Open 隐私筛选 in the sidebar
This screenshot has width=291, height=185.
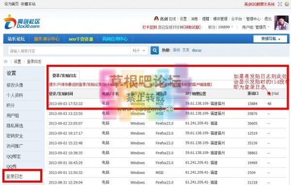pos(15,126)
